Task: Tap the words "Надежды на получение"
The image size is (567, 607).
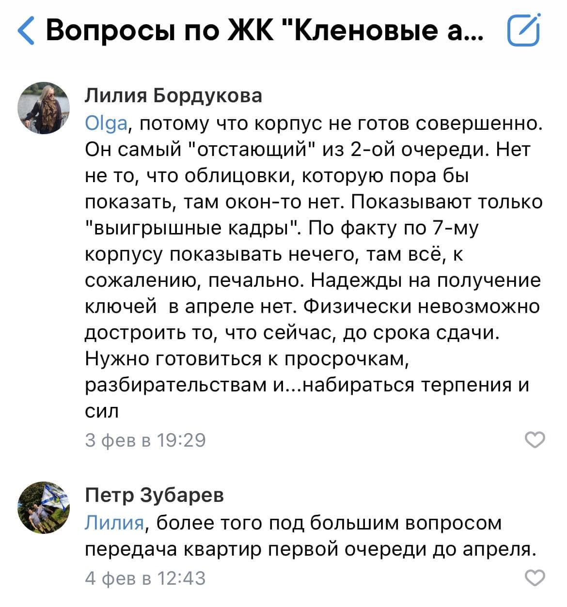Action: (x=425, y=280)
